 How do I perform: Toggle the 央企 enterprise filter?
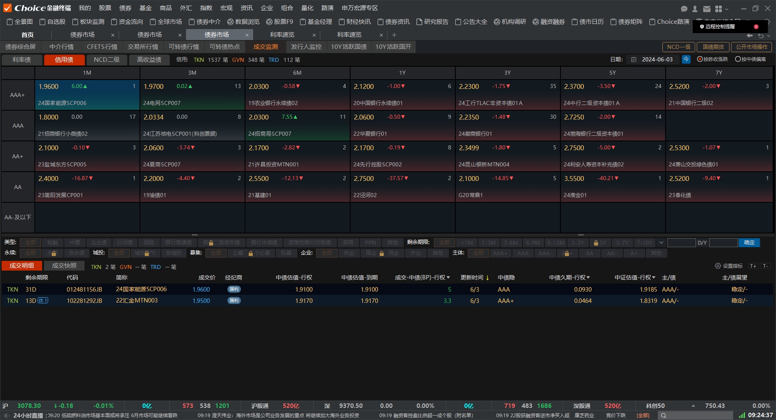(x=349, y=253)
